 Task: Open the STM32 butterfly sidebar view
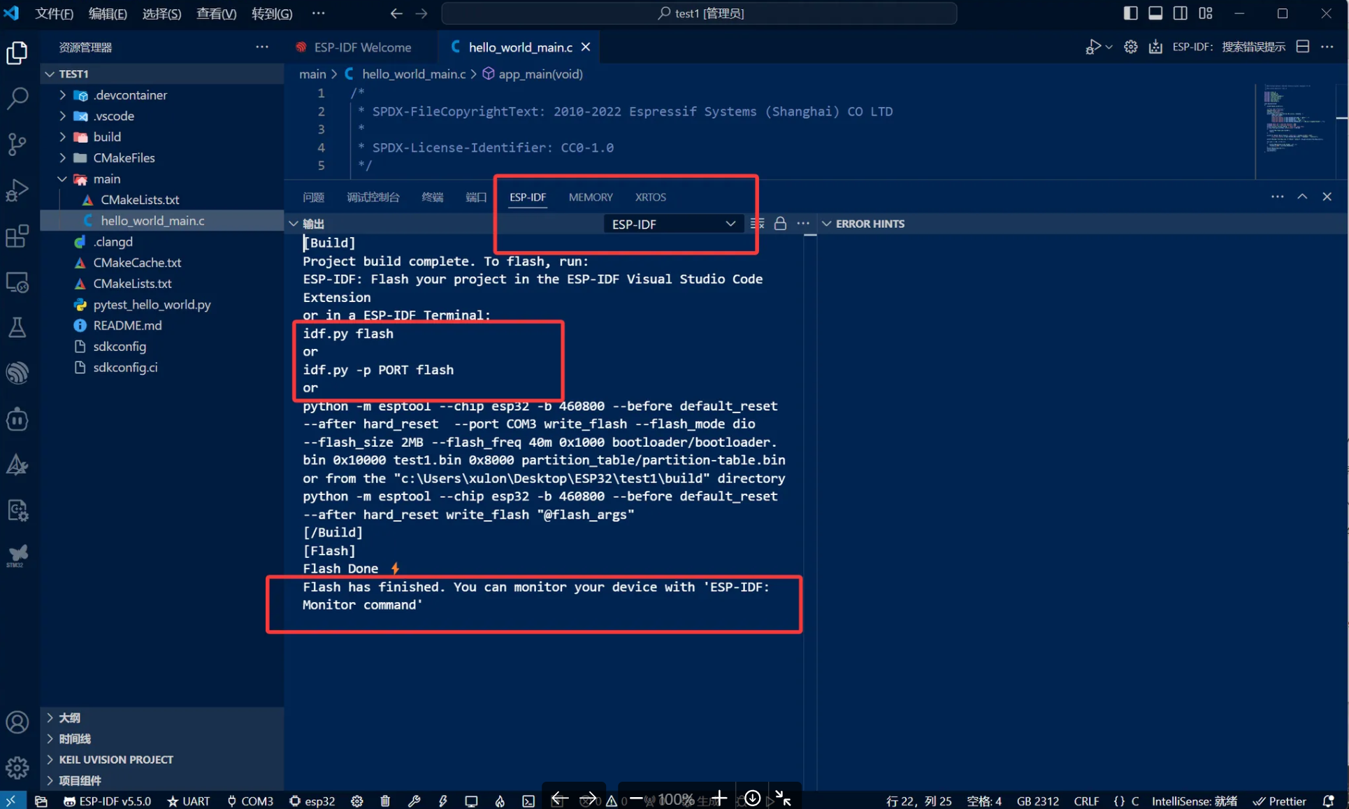[x=17, y=556]
